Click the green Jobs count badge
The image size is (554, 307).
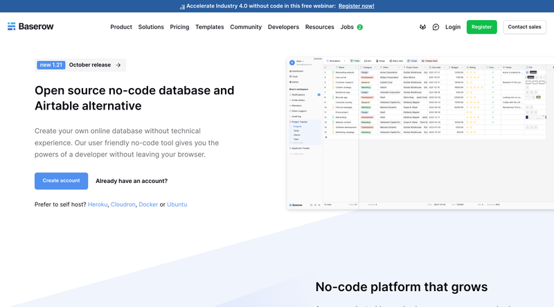[x=360, y=27]
